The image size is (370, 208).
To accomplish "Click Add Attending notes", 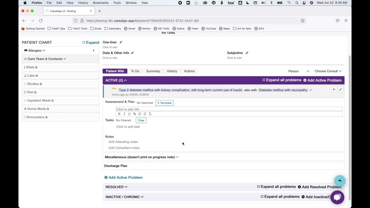I will (x=123, y=142).
